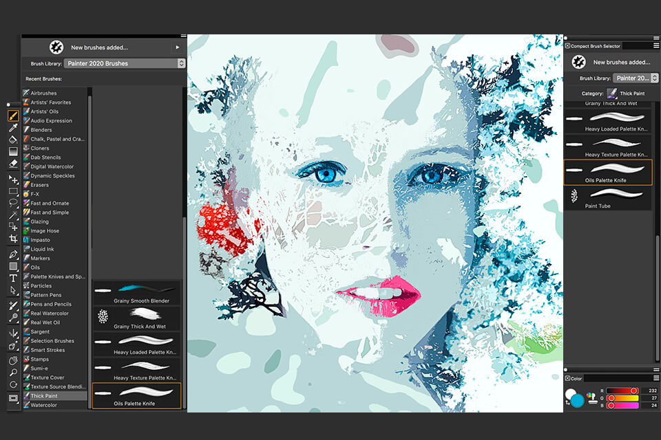Toggle Clone Color in the Color panel
The width and height of the screenshot is (661, 440).
click(593, 399)
